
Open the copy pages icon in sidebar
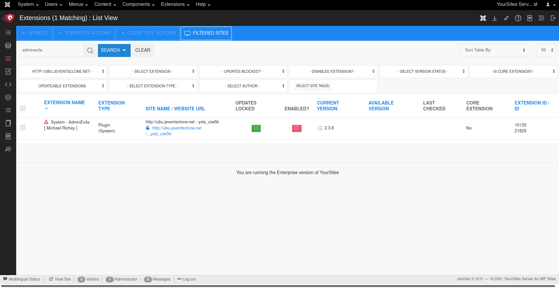click(x=8, y=123)
